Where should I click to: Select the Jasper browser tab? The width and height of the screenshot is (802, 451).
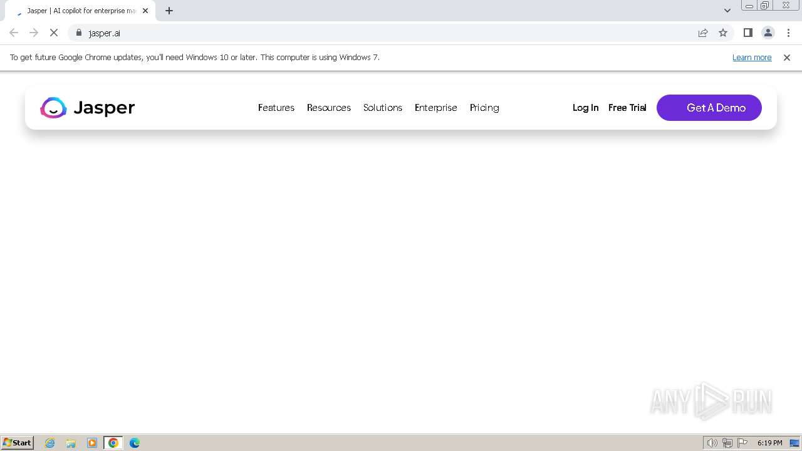[80, 11]
